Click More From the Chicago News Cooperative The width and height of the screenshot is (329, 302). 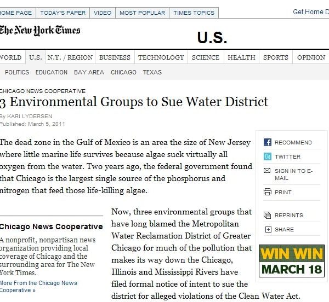pyautogui.click(x=38, y=287)
